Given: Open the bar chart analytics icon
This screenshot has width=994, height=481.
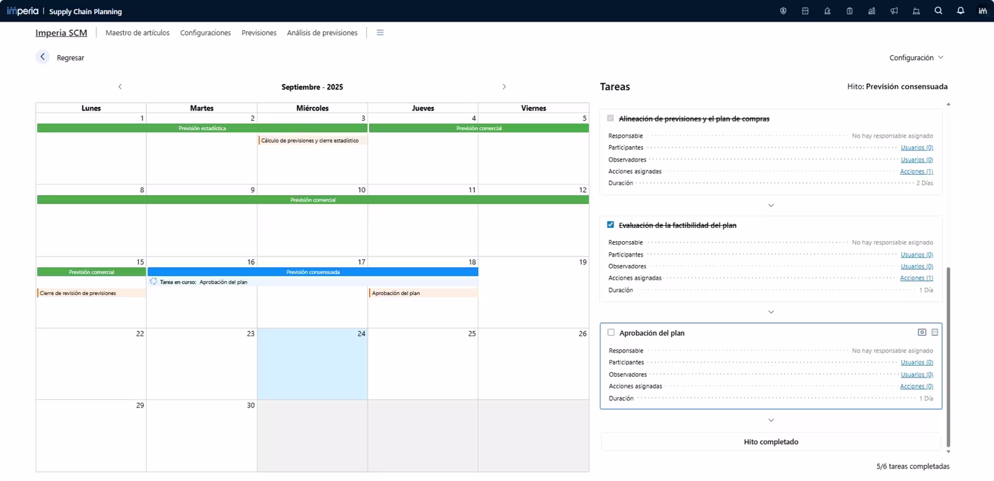Looking at the screenshot, I should coord(872,11).
